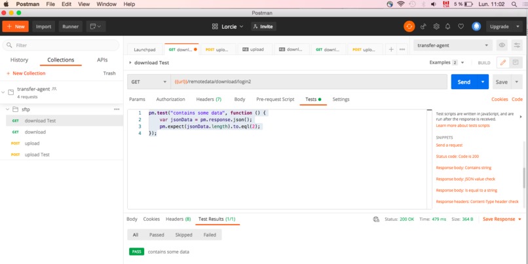Screen dimensions: 528x264
Task: Open the notifications bell icon
Action: click(448, 26)
